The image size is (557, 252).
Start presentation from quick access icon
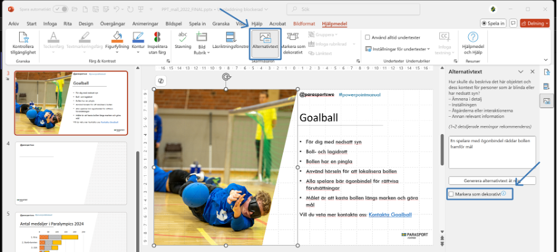point(140,9)
